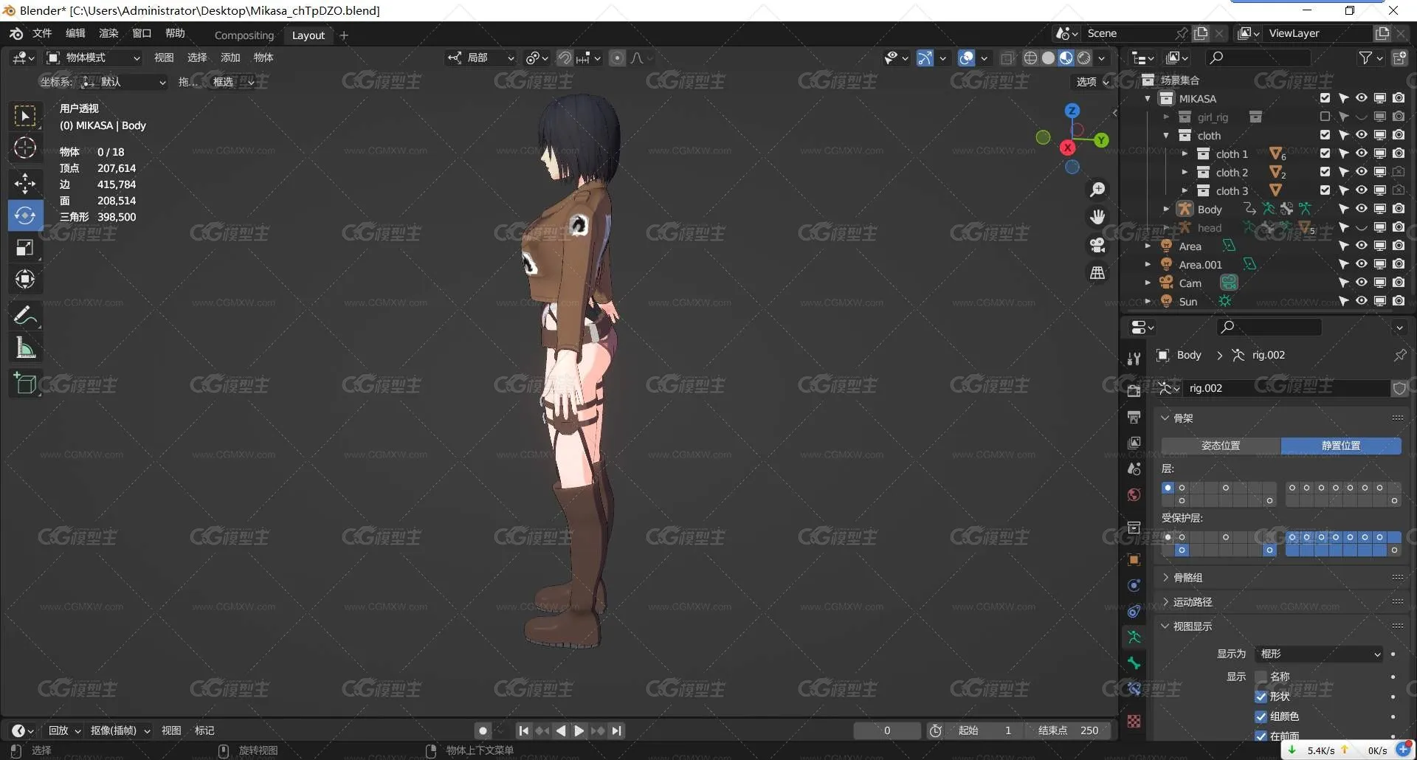Click the current frame field showing 0
1417x760 pixels.
coord(887,730)
